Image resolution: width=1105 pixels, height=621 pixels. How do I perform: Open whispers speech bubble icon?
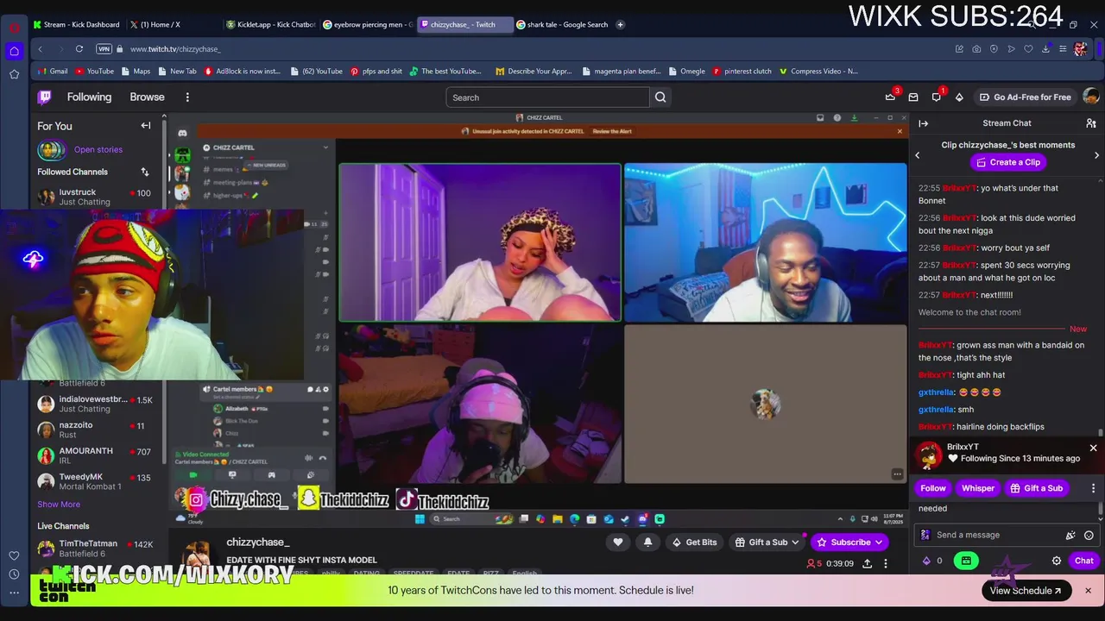936,97
